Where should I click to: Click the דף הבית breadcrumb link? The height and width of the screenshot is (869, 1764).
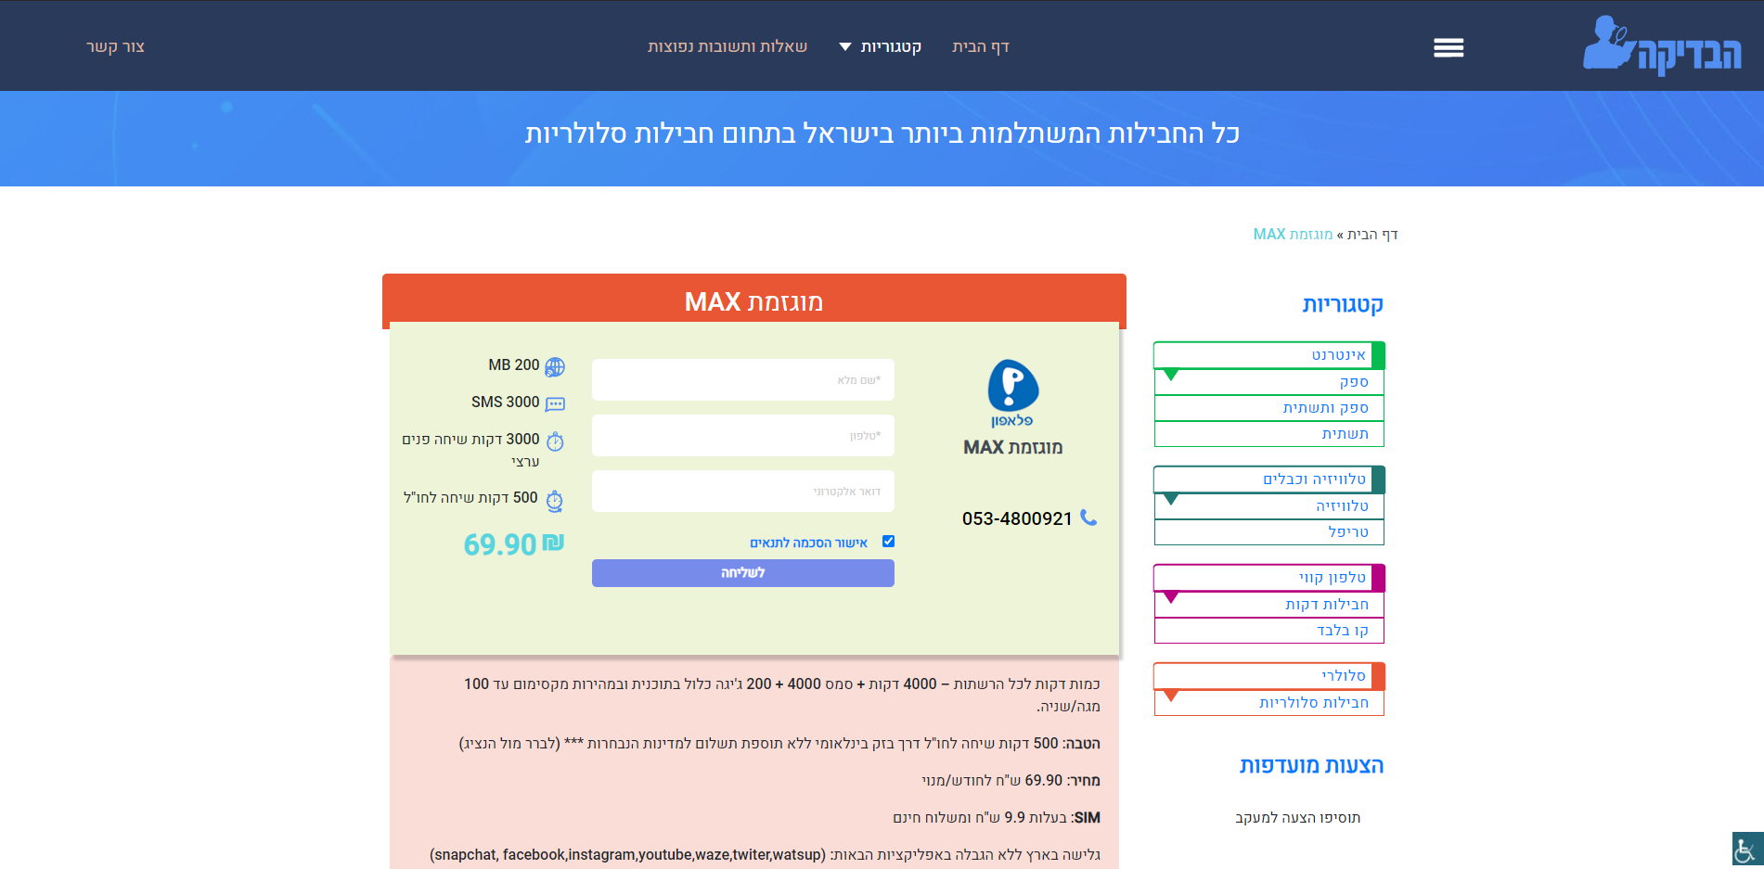(x=1372, y=235)
